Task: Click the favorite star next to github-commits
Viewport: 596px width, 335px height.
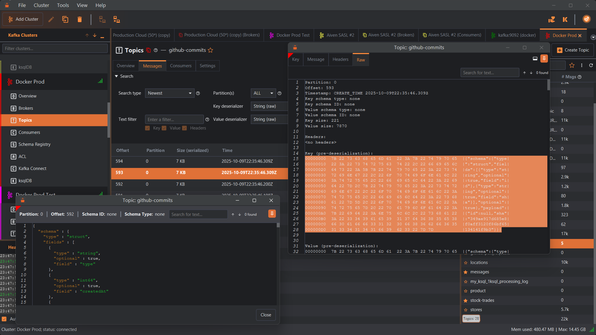Action: (x=211, y=50)
